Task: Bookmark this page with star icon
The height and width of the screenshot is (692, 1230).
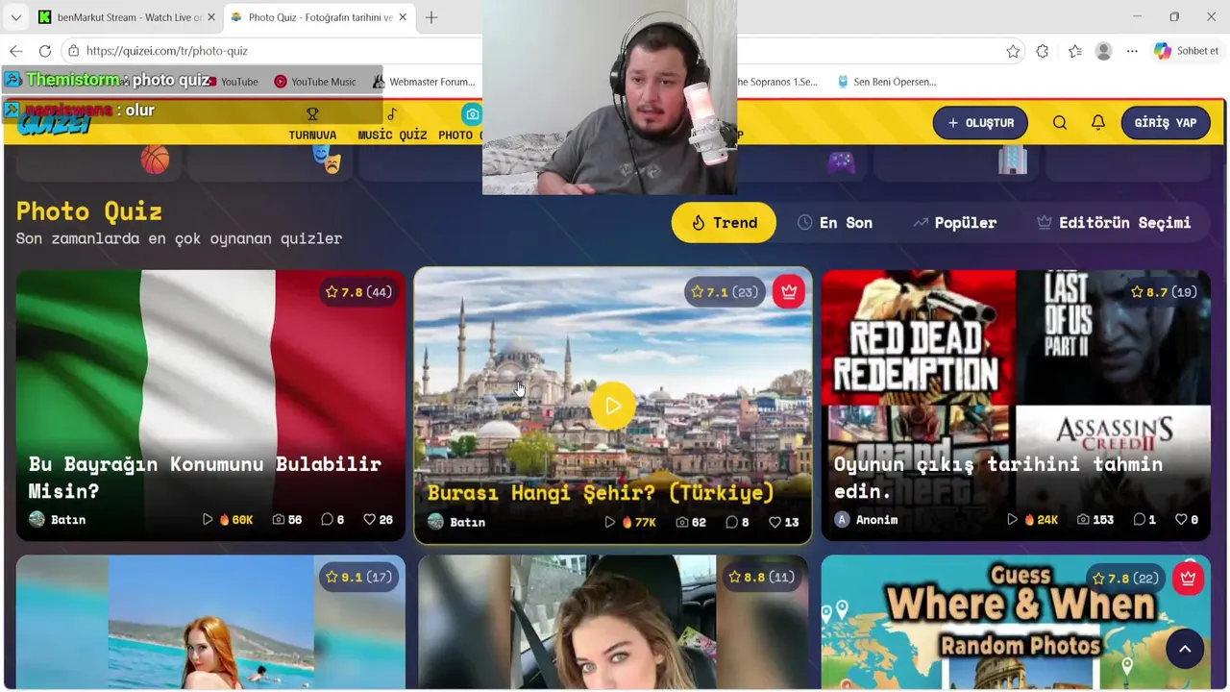Action: (x=1013, y=51)
